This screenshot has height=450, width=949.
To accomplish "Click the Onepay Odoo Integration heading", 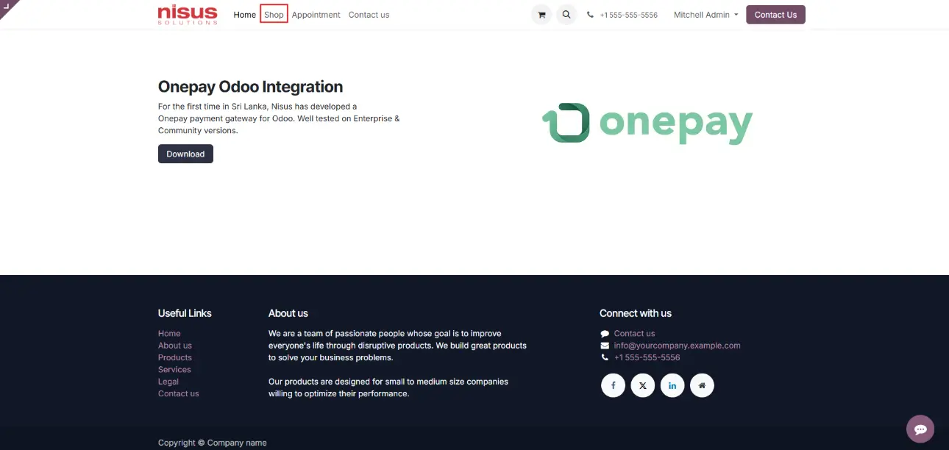I will coord(251,87).
